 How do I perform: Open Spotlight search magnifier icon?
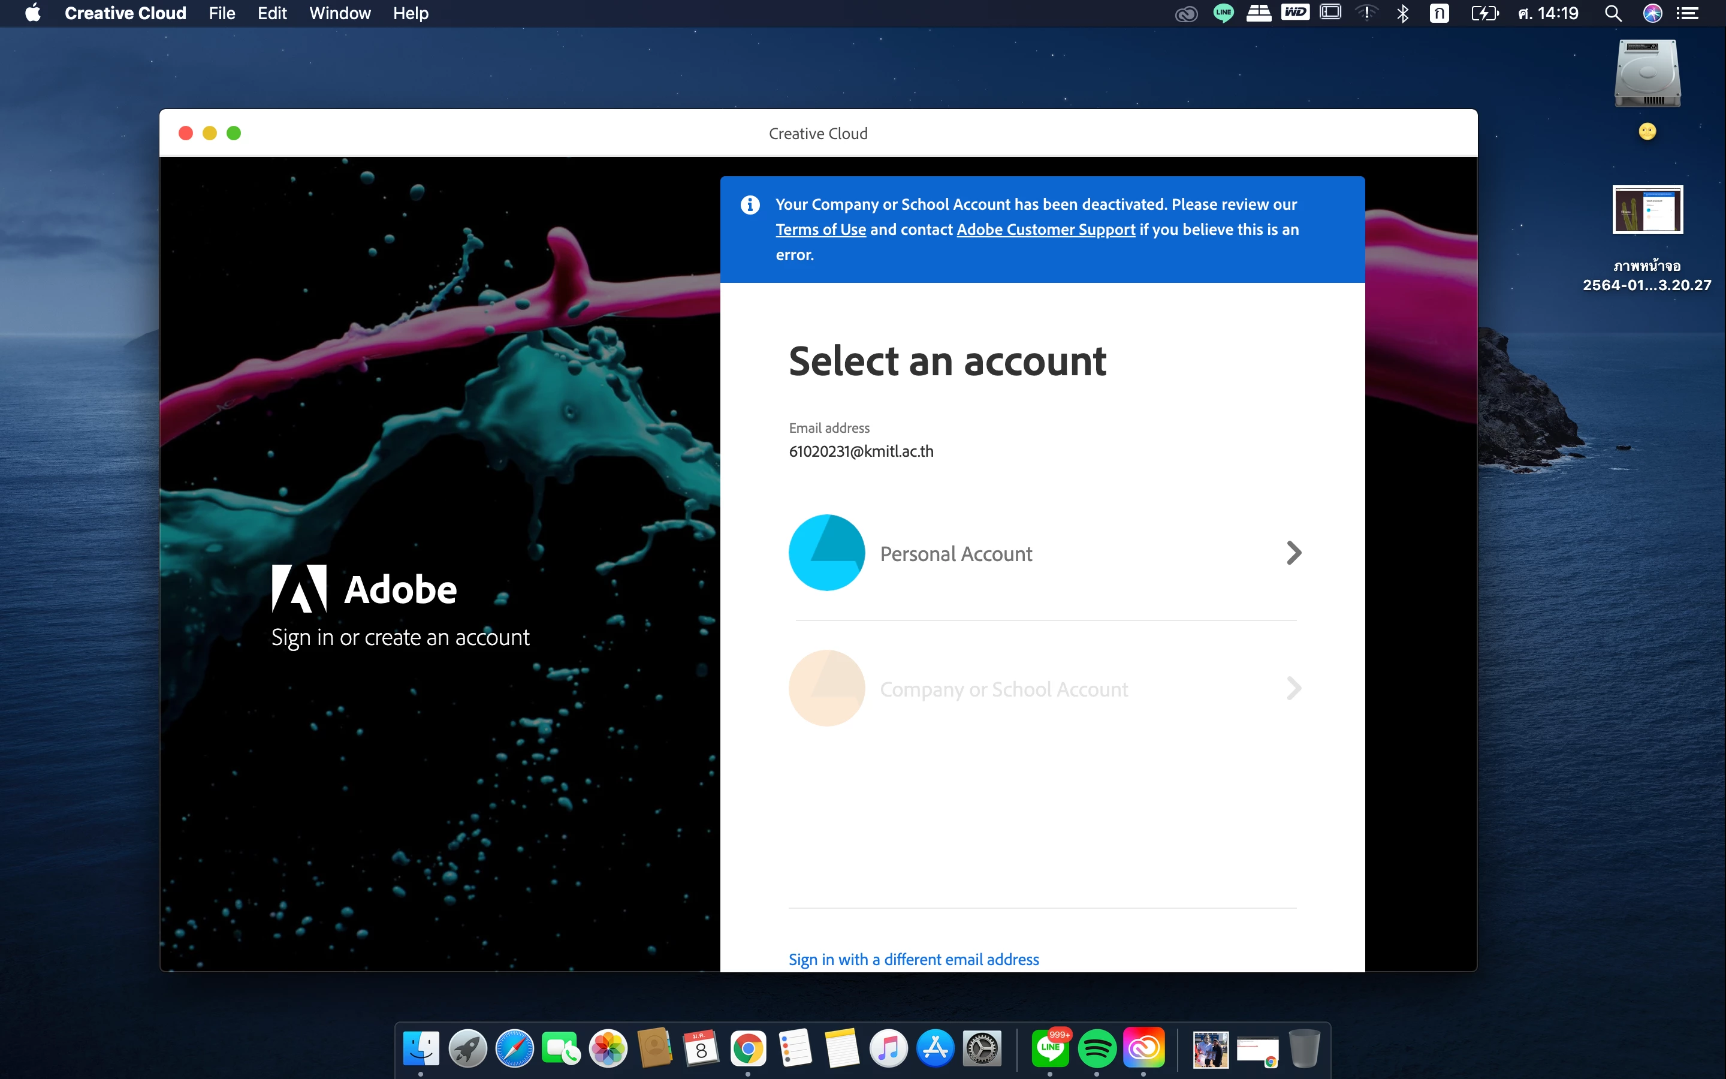(x=1613, y=14)
